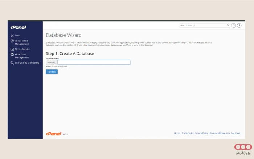The width and height of the screenshot is (254, 159).
Task: Open Sitejet Builder menu item
Action: coord(22,49)
